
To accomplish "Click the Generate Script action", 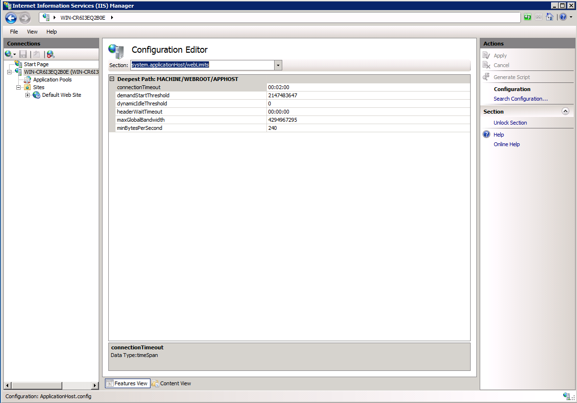I will coord(512,77).
